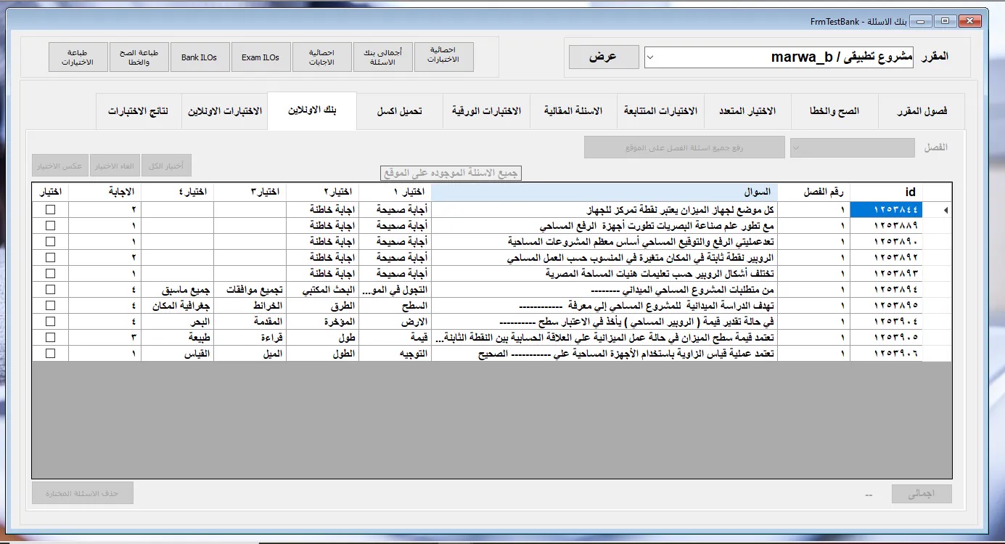Image resolution: width=1005 pixels, height=544 pixels.
Task: Click رفع جميع اسئلة الفصل على الموقع
Action: pos(685,147)
